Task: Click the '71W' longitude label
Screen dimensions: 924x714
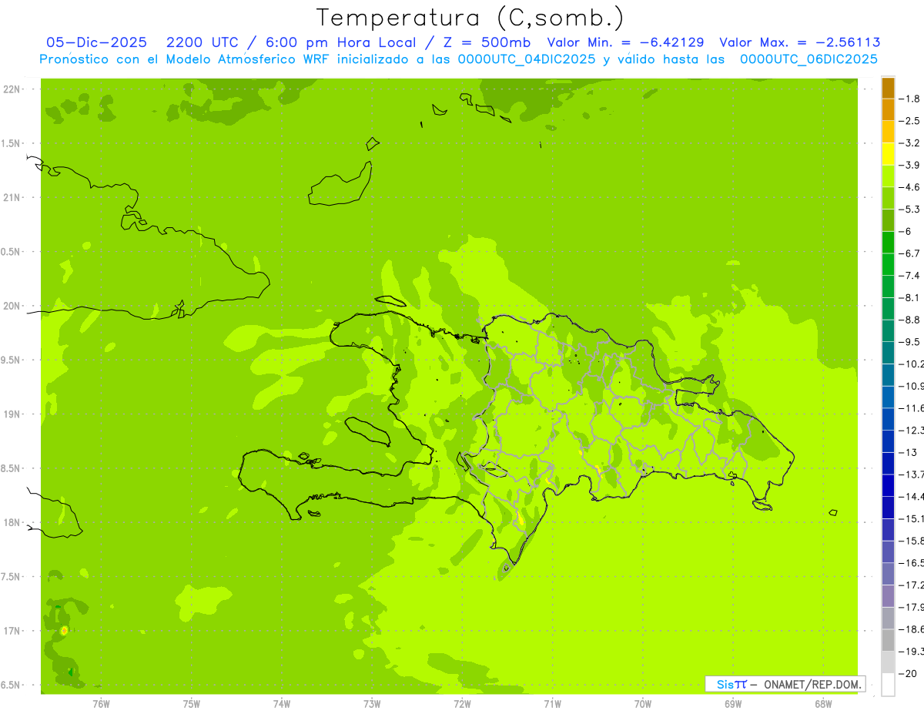Action: [x=552, y=703]
